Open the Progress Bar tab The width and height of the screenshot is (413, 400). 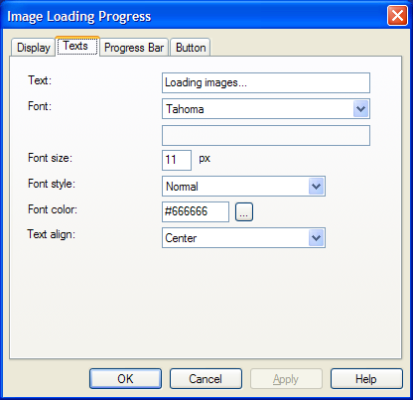pyautogui.click(x=134, y=48)
